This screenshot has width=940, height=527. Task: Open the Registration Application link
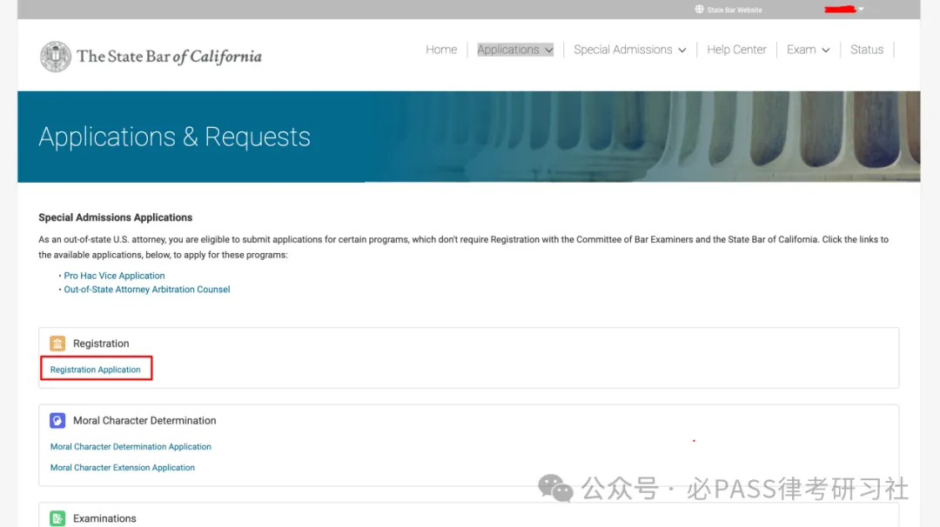click(x=96, y=370)
